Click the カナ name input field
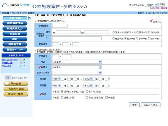Screen dimensions: 168x126 (x=77, y=38)
